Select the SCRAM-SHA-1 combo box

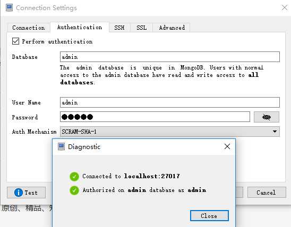tap(170, 132)
